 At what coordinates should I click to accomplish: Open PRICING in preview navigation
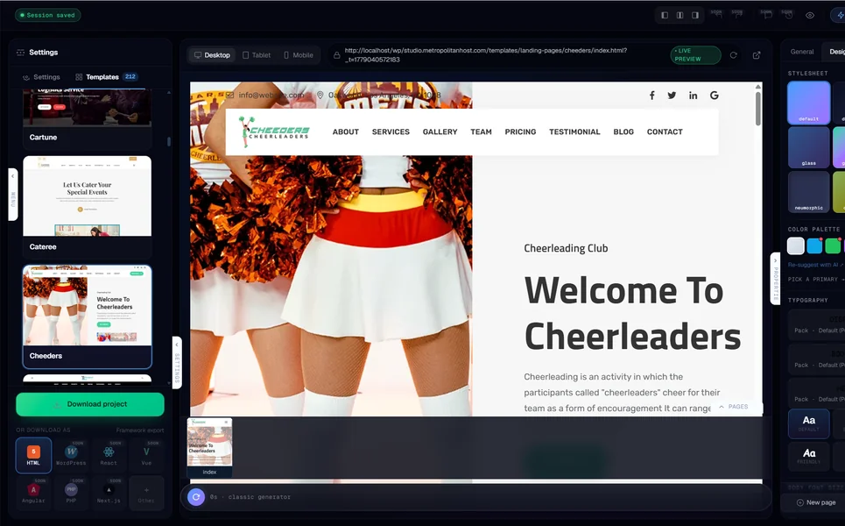[x=520, y=131]
